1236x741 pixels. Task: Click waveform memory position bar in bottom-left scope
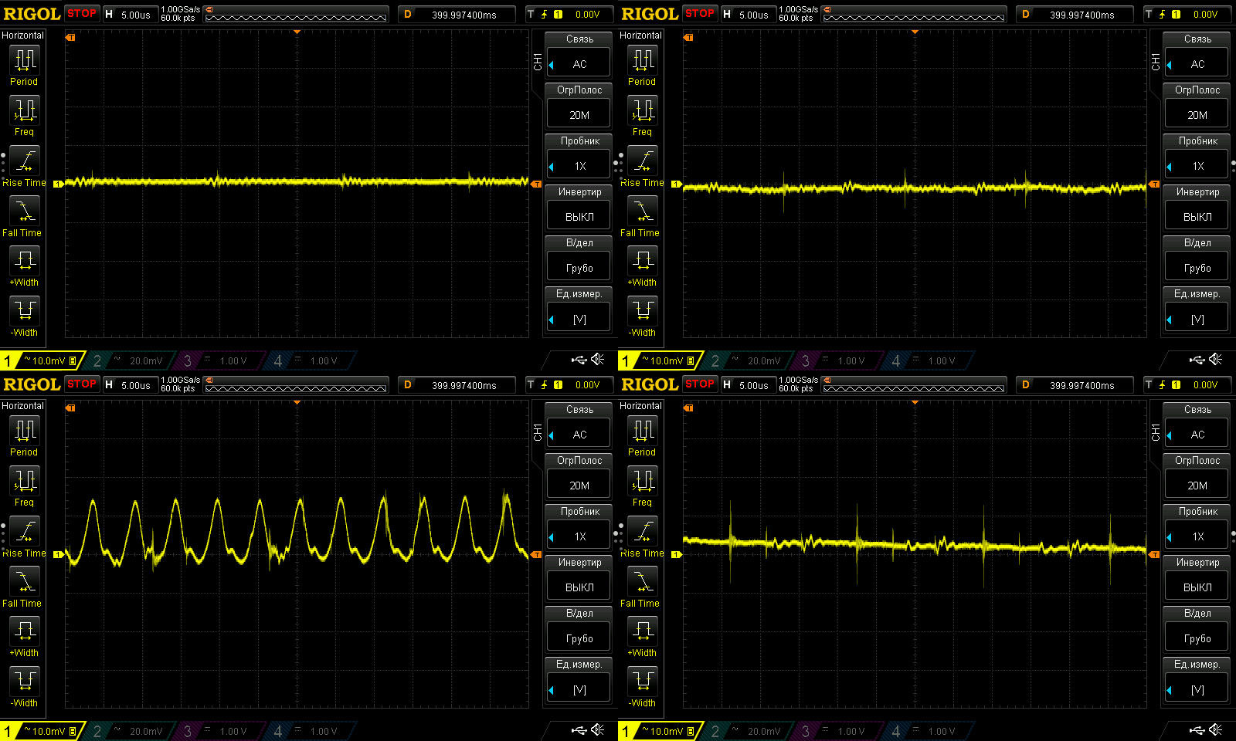coord(297,385)
